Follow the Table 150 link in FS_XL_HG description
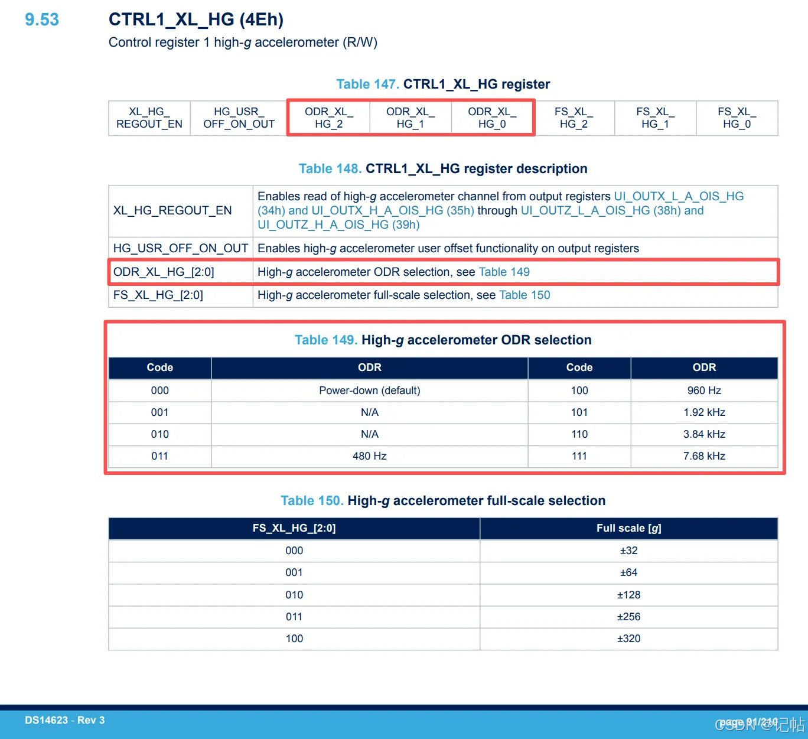Image resolution: width=808 pixels, height=739 pixels. point(524,295)
